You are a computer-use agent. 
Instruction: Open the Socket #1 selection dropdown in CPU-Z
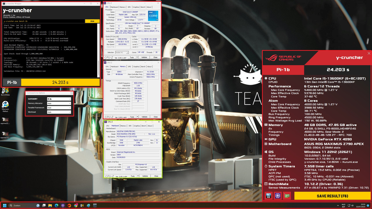[x=122, y=53]
